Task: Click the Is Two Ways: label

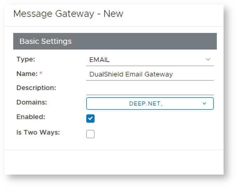Action: coord(38,133)
